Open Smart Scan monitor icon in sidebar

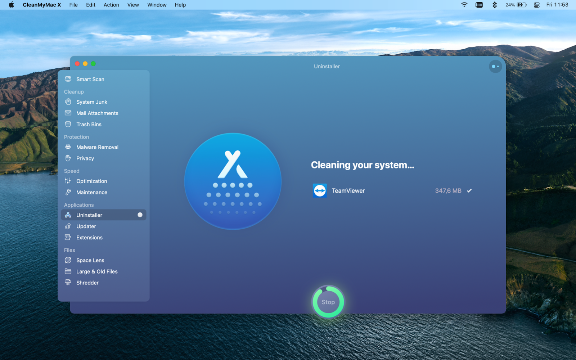[x=68, y=79]
